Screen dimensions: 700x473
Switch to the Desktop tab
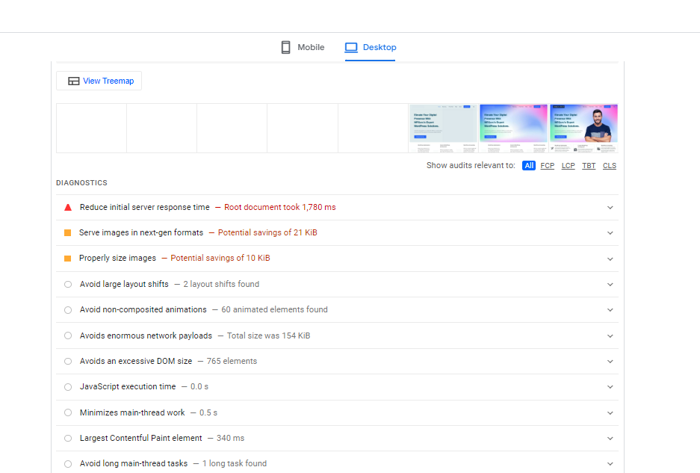(x=371, y=47)
